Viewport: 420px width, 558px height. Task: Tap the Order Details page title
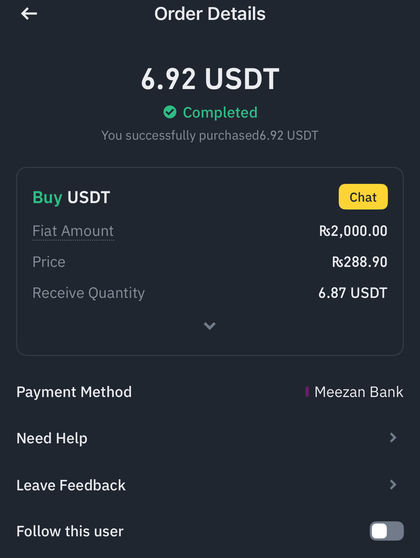coord(210,14)
